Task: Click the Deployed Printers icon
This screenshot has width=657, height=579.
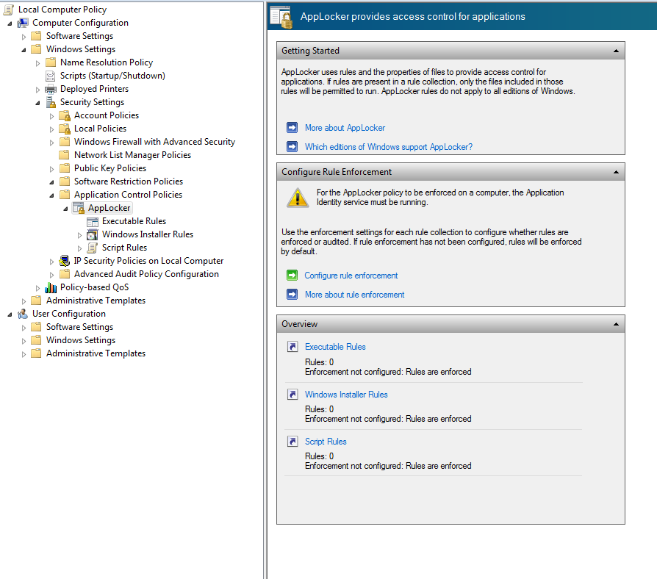Action: point(51,89)
